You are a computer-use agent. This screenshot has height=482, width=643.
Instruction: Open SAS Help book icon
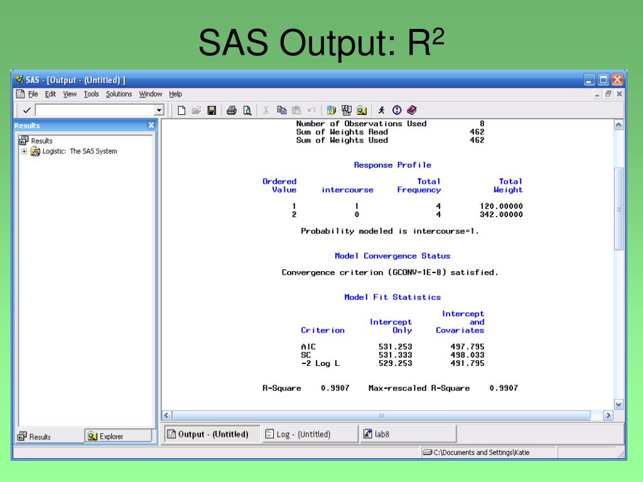tap(412, 110)
